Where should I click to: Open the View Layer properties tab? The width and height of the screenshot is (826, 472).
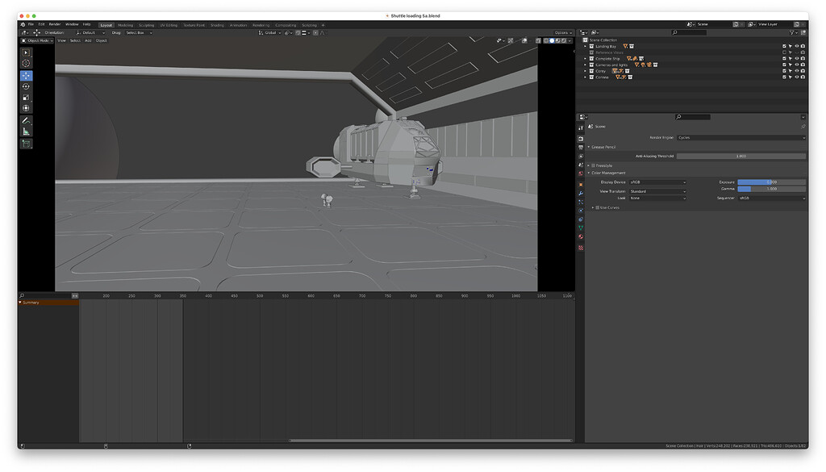[581, 157]
